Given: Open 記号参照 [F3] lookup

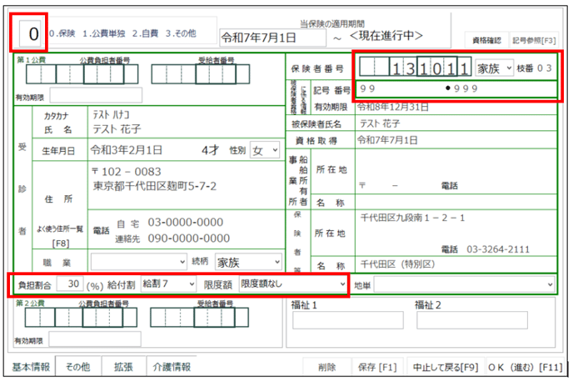Looking at the screenshot, I should pyautogui.click(x=535, y=38).
